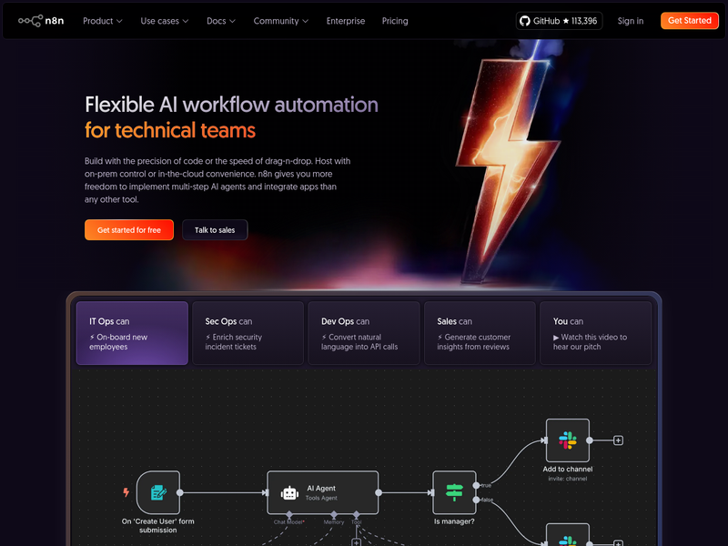Open the Docs dropdown

pos(221,21)
